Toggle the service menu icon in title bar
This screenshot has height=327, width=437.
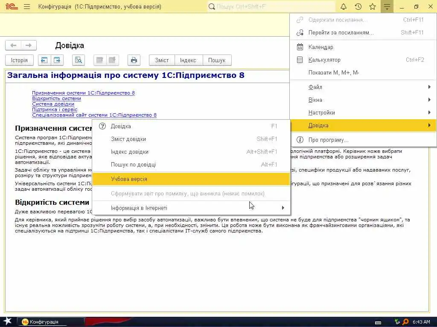387,6
